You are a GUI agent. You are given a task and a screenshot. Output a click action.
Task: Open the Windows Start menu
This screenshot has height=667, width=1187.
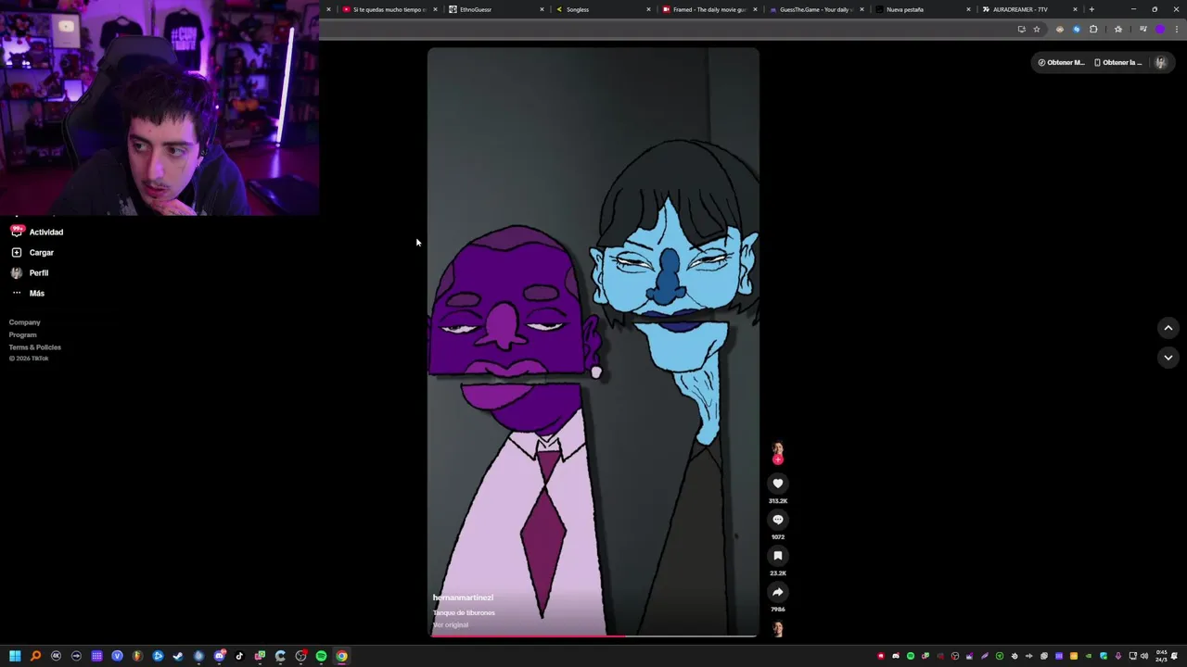click(x=15, y=656)
